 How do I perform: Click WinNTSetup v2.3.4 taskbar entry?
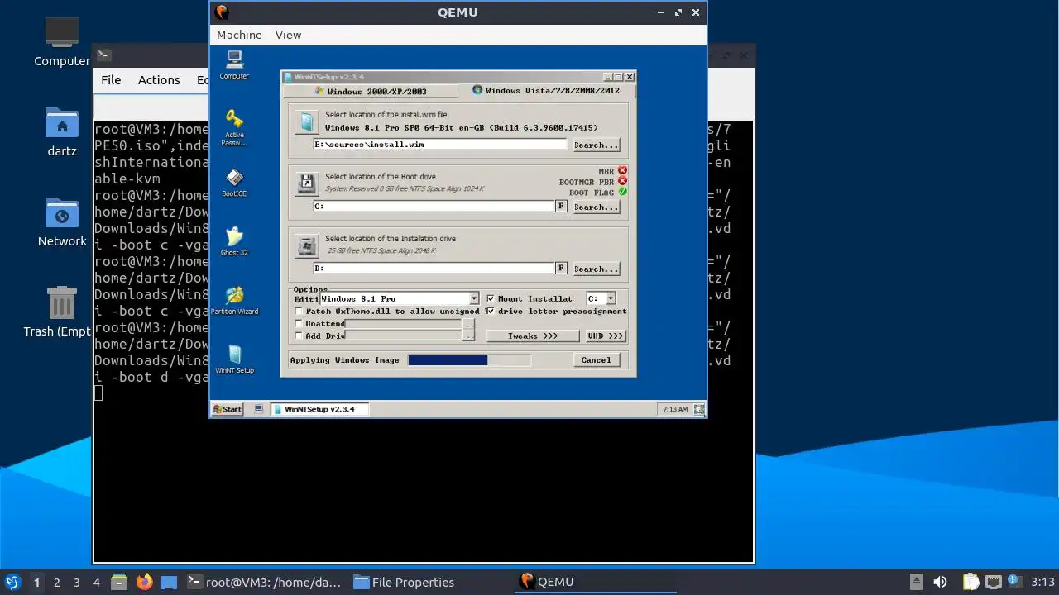[x=319, y=409]
